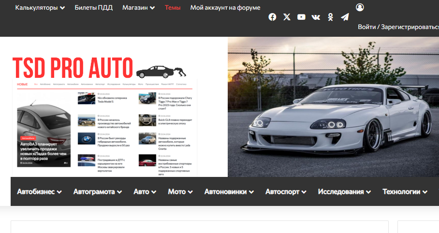Click the user account avatar icon
The image size is (439, 233).
point(360,7)
